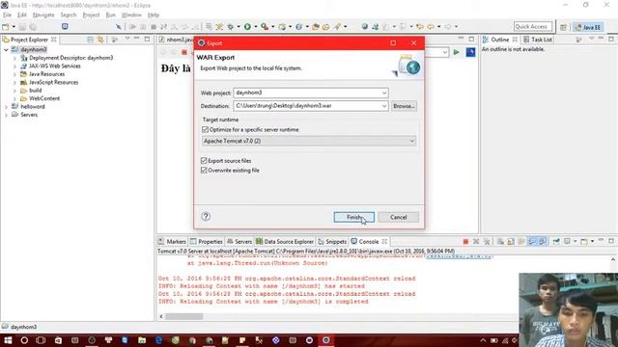Terminate console with red stop icon
This screenshot has width=618, height=347.
[x=465, y=242]
